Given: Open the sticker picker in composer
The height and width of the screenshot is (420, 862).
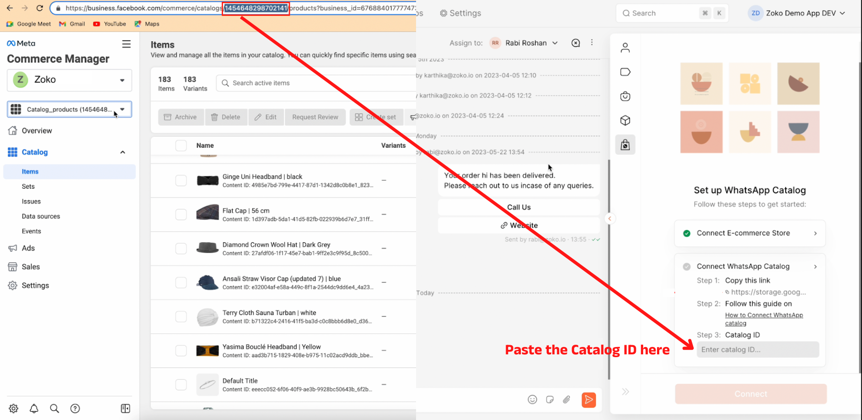Looking at the screenshot, I should pyautogui.click(x=550, y=399).
